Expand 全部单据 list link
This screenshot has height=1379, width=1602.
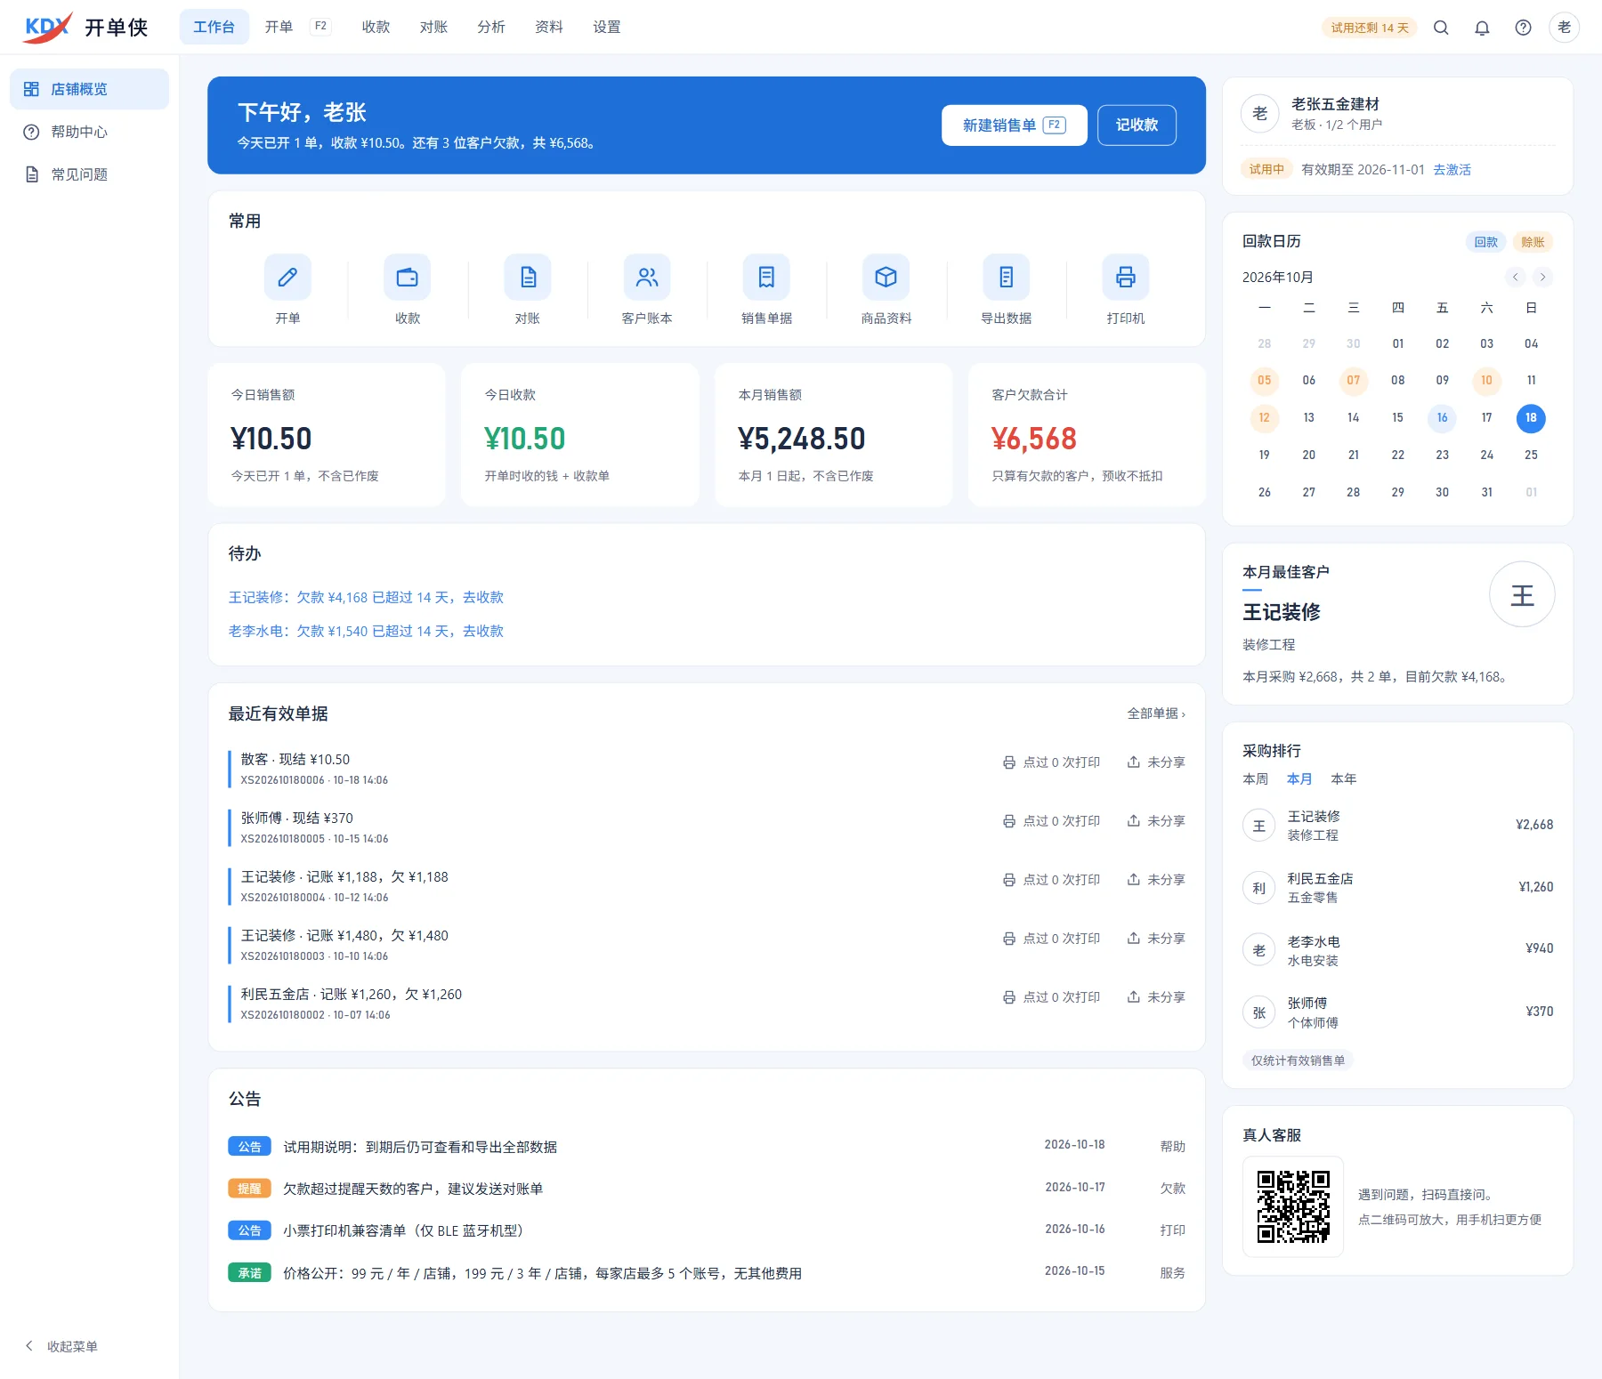pos(1156,714)
